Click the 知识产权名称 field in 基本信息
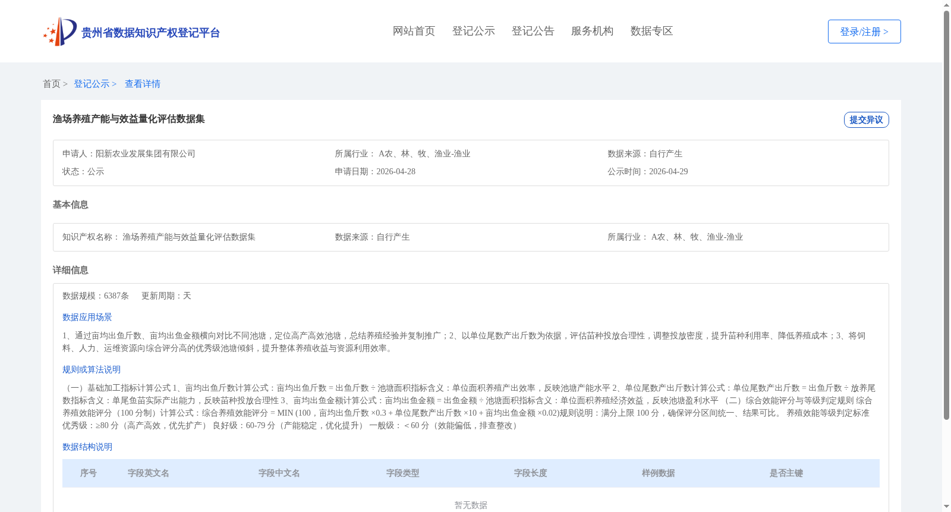Viewport: 951px width, 512px height. click(159, 237)
